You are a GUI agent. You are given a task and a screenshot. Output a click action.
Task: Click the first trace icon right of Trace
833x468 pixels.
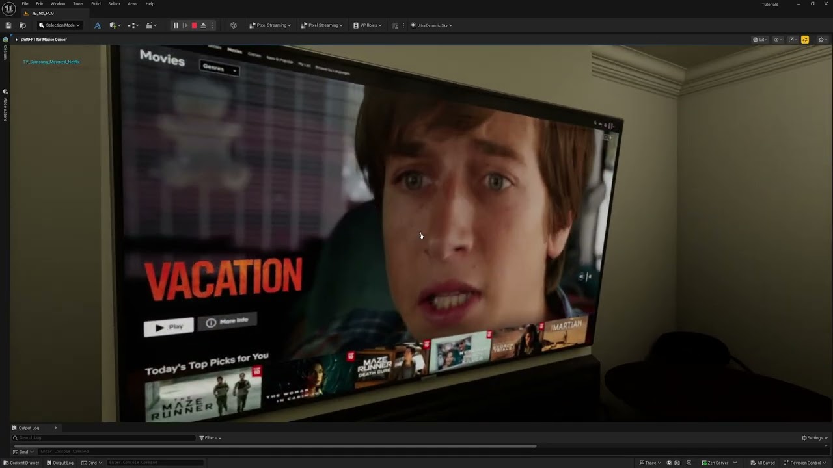(669, 463)
